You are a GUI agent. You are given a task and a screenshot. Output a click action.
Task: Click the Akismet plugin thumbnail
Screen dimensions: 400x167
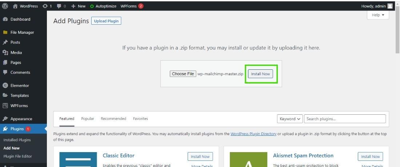[x=248, y=160]
